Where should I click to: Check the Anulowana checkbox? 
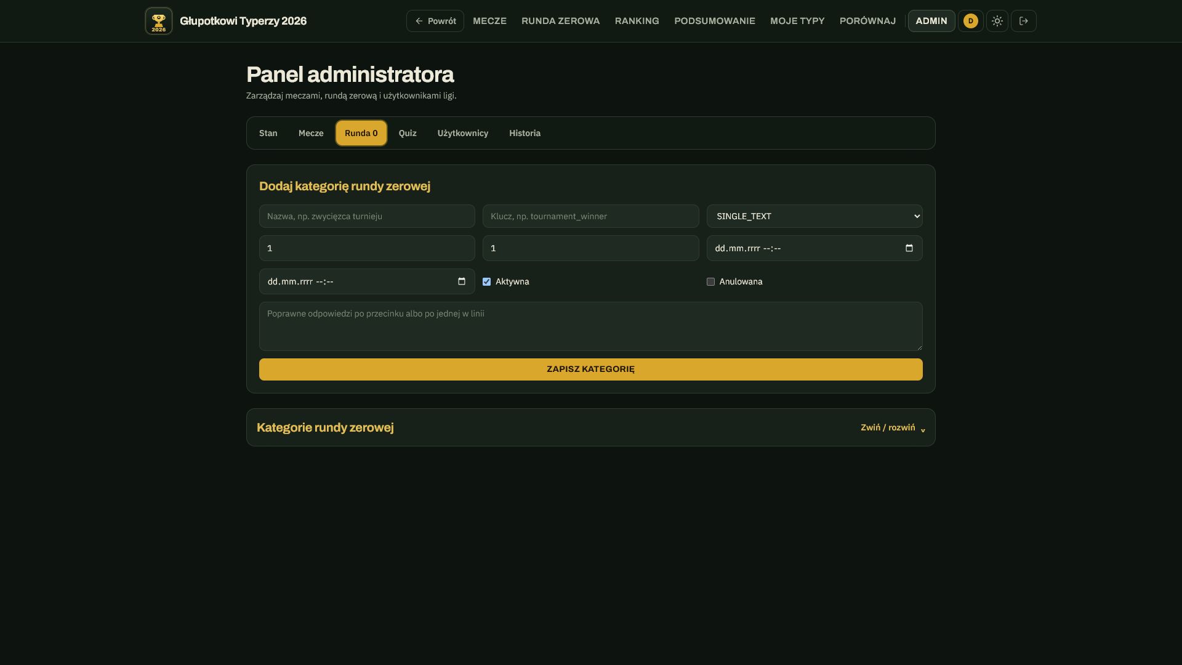pos(710,282)
